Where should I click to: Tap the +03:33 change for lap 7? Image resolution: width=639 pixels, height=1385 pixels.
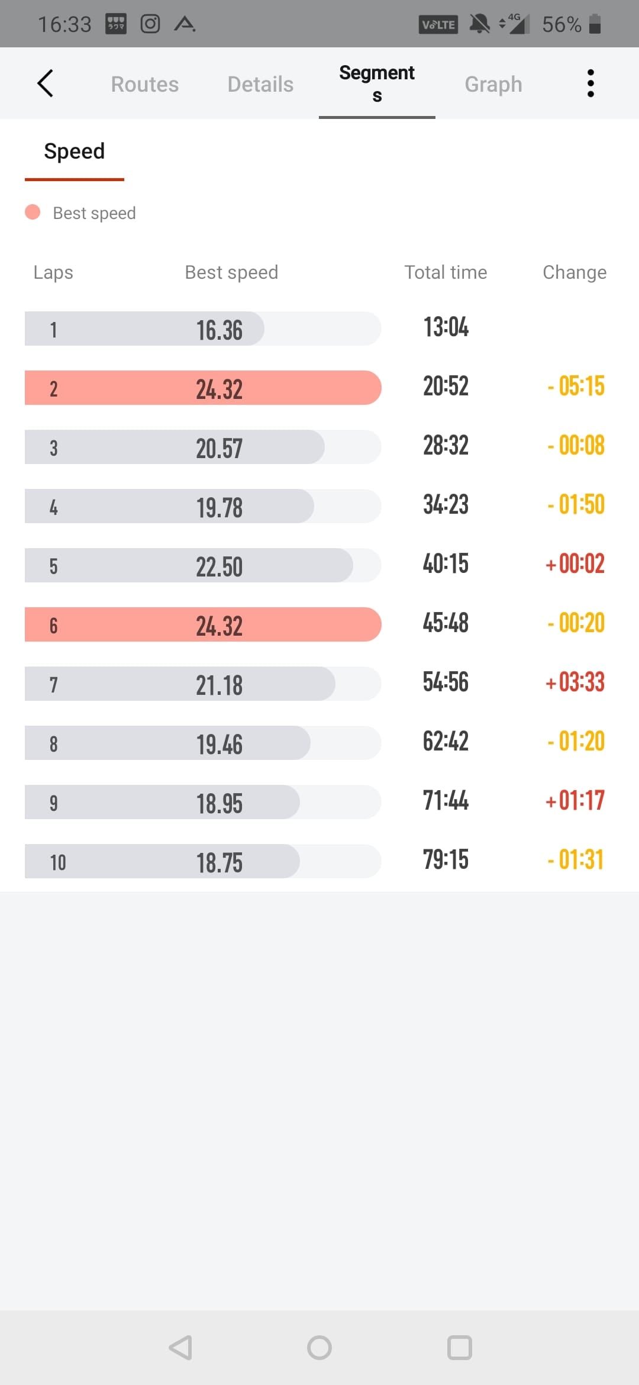click(575, 682)
